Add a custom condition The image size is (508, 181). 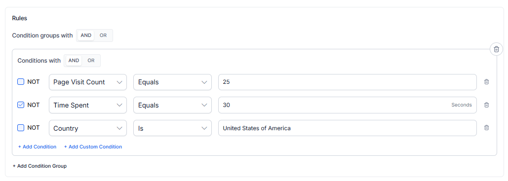pyautogui.click(x=93, y=146)
